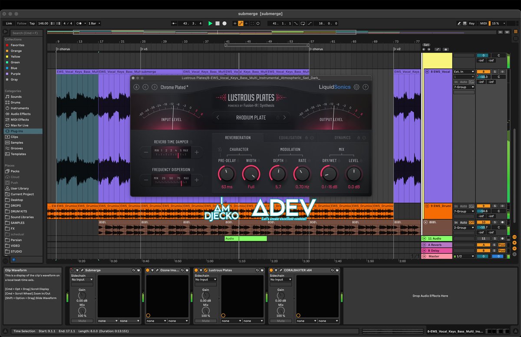Viewport: 521px width, 337px height.
Task: Arm the Arrangement Record button
Action: point(224,23)
